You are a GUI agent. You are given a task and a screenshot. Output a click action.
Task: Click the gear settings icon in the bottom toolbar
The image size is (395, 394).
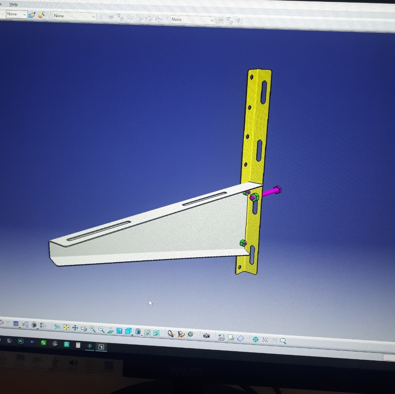(x=191, y=334)
